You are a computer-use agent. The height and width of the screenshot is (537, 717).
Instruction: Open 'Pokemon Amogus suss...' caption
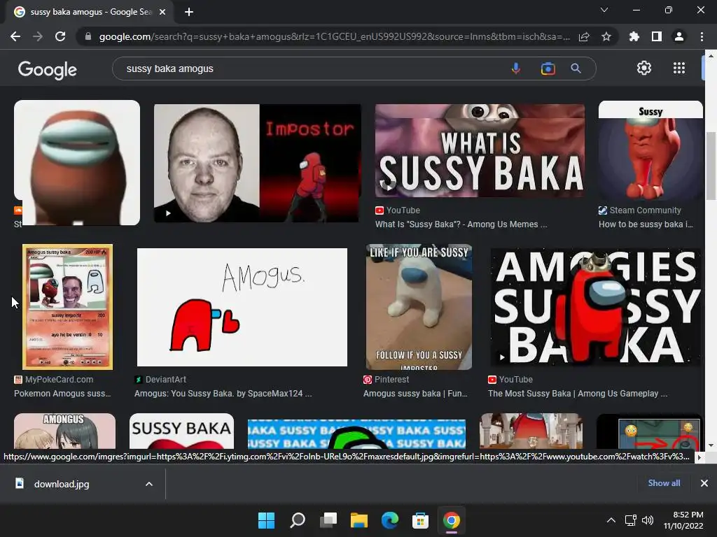click(x=62, y=393)
